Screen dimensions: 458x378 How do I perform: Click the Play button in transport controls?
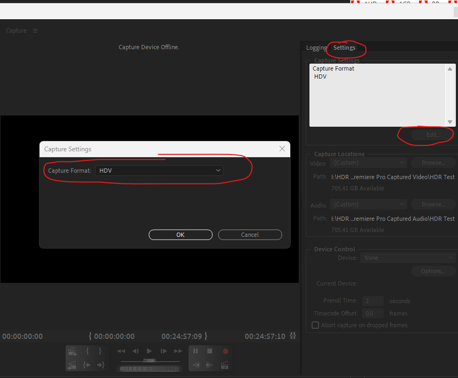click(149, 351)
